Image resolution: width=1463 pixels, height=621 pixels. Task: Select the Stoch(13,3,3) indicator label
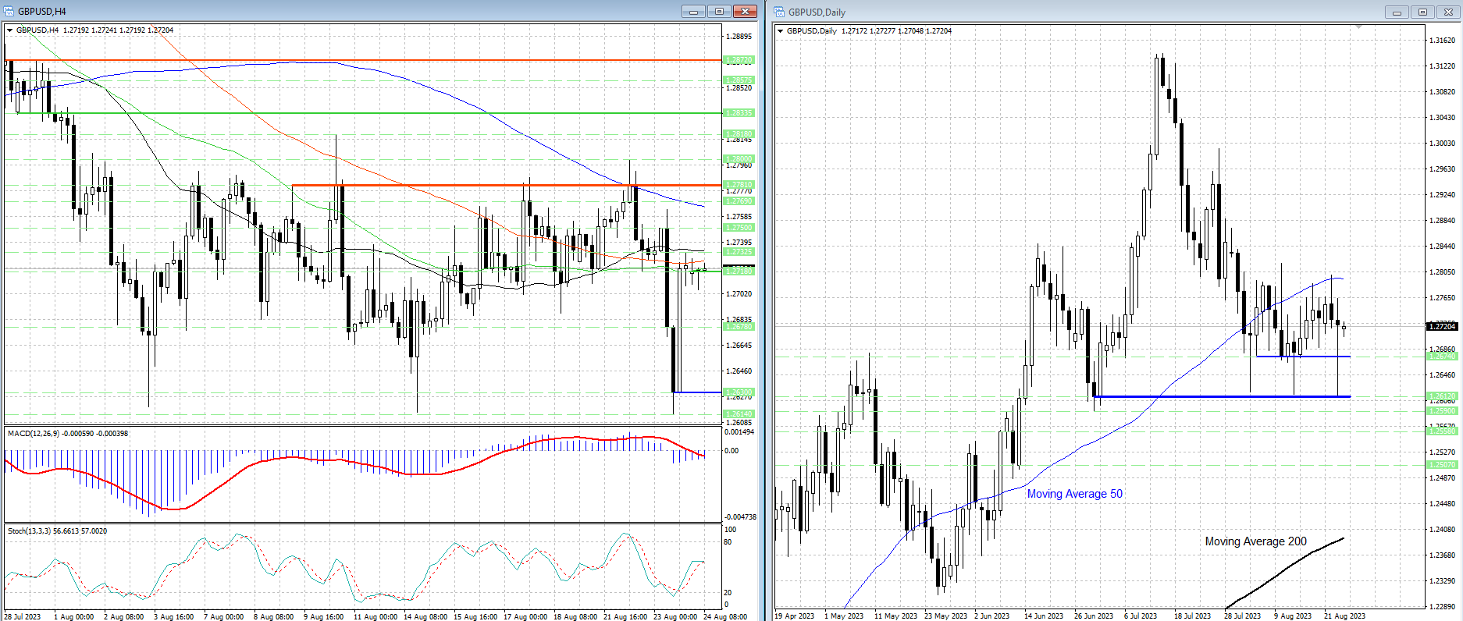point(57,531)
